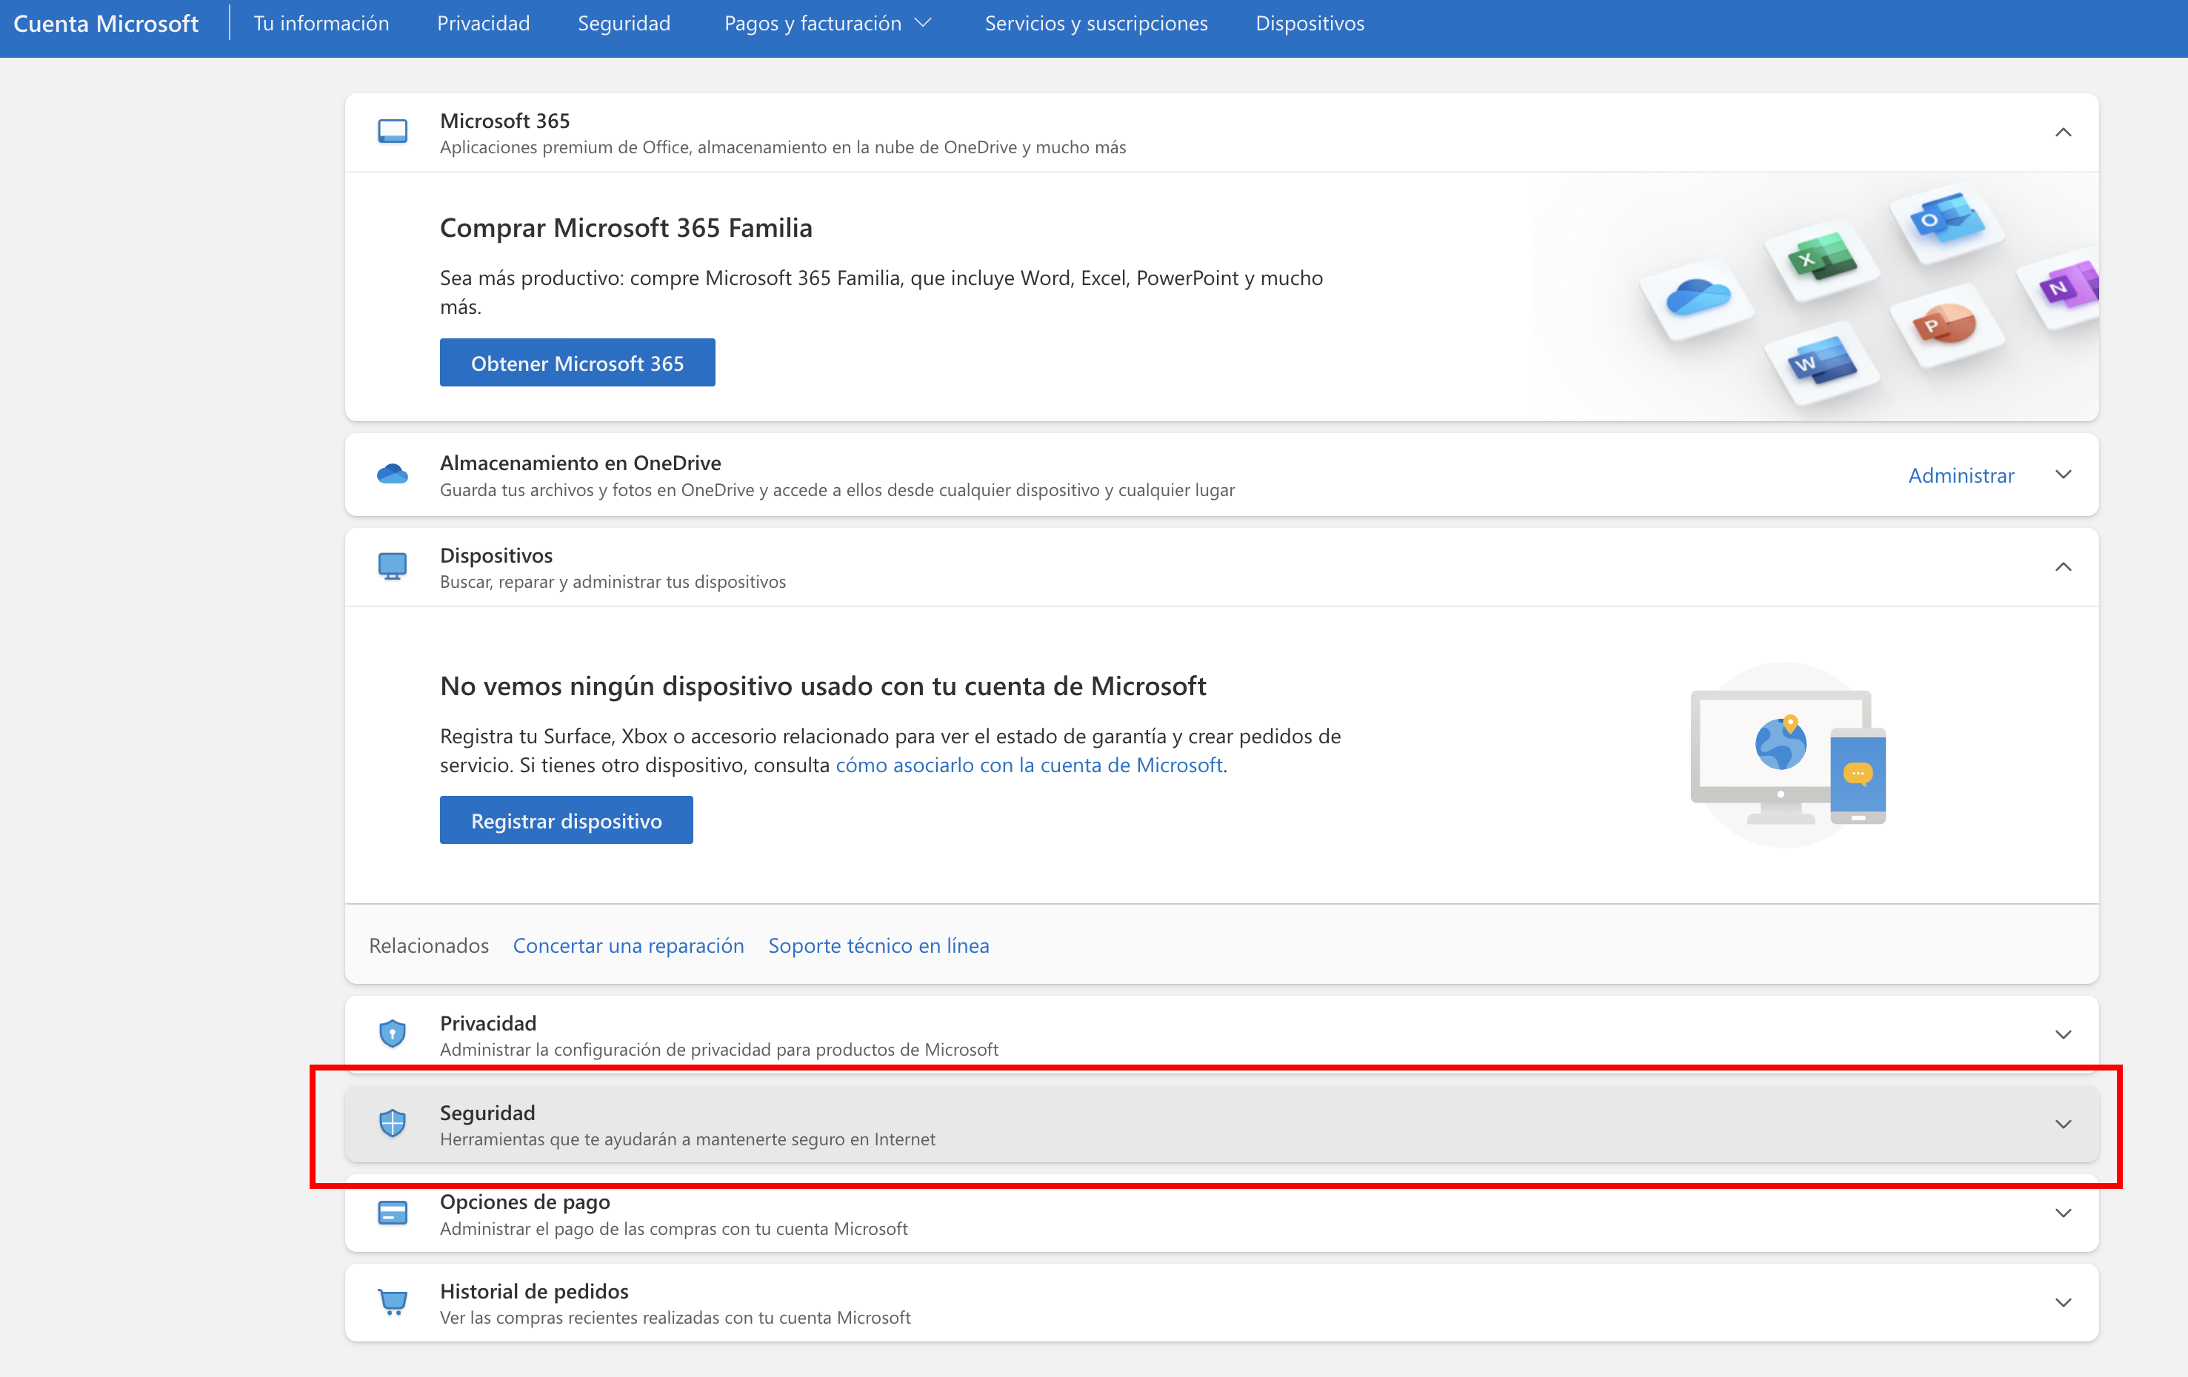The image size is (2188, 1377).
Task: Collapse the Microsoft 365 section
Action: (x=2063, y=133)
